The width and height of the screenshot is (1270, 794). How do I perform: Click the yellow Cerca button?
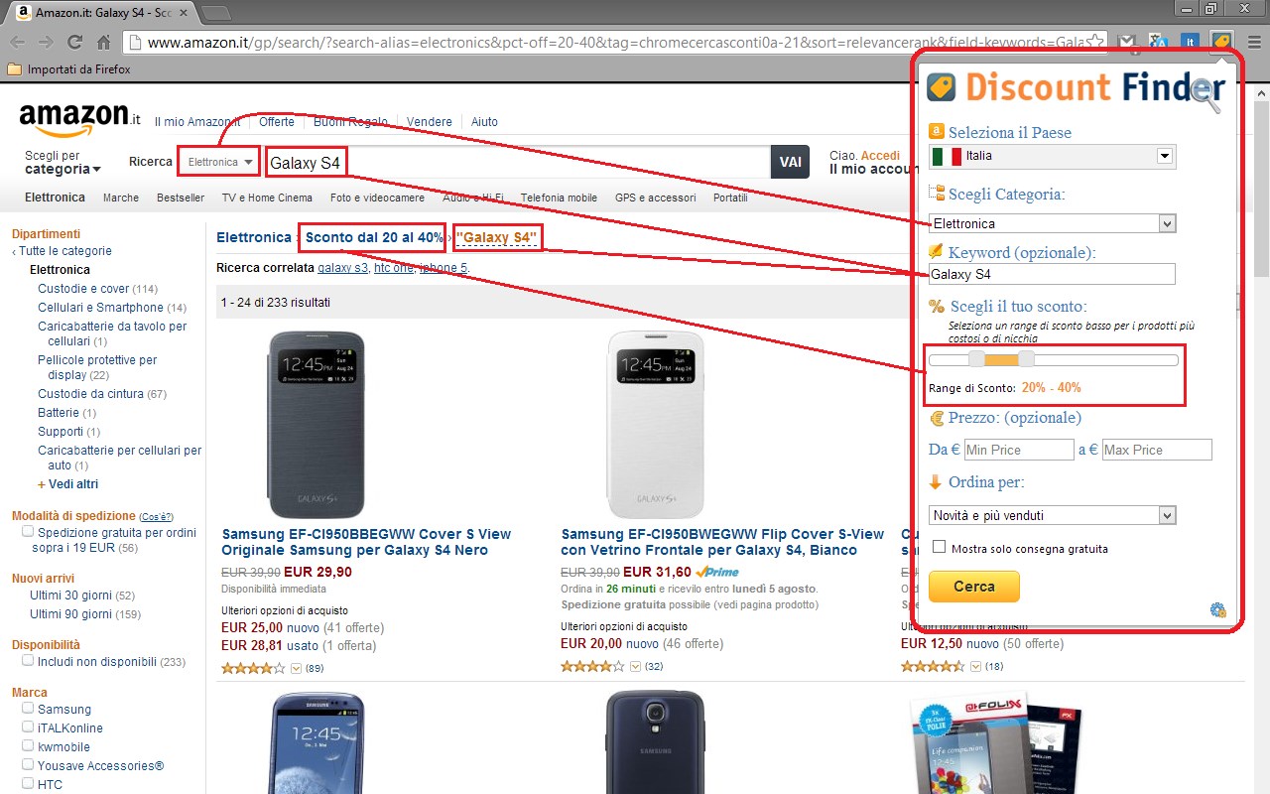974,587
